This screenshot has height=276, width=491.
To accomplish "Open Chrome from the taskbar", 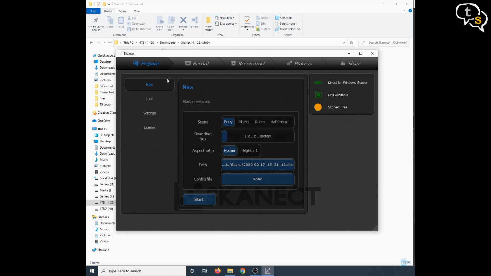I will point(243,271).
